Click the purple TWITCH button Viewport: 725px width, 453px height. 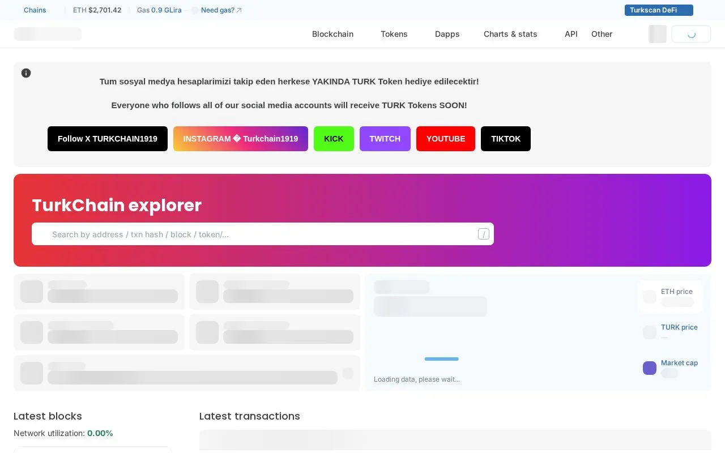tap(385, 139)
